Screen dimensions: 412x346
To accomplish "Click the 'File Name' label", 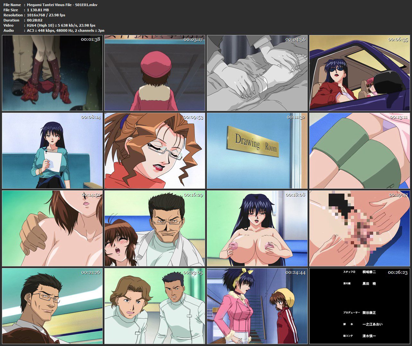I will coord(12,5).
